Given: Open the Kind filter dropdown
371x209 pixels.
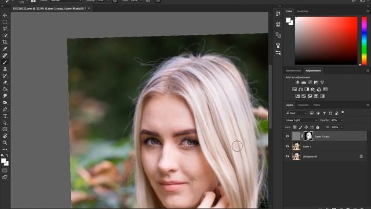Looking at the screenshot, I should (296, 113).
